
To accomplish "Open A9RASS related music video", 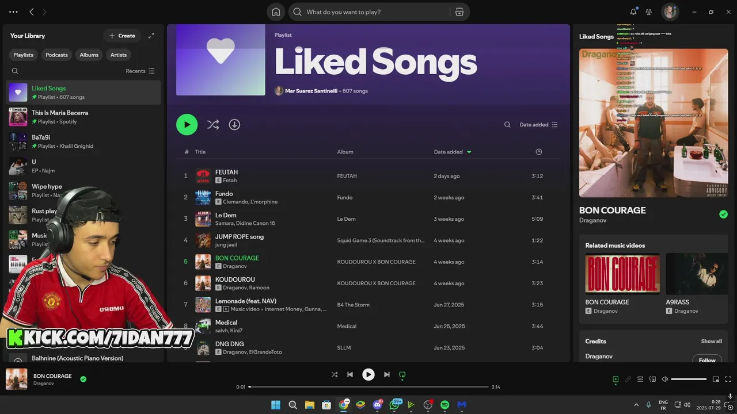I will 697,274.
